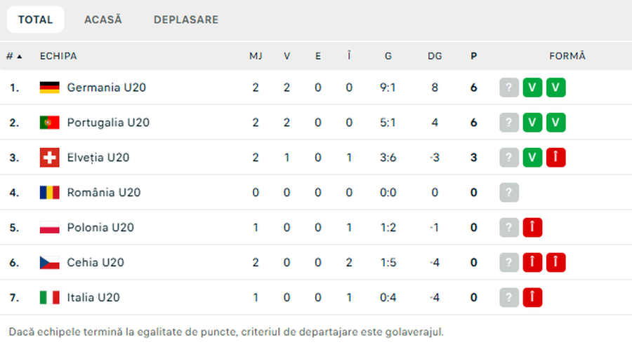Click Italia U20's red loss form badge
The image size is (632, 349).
(x=532, y=298)
